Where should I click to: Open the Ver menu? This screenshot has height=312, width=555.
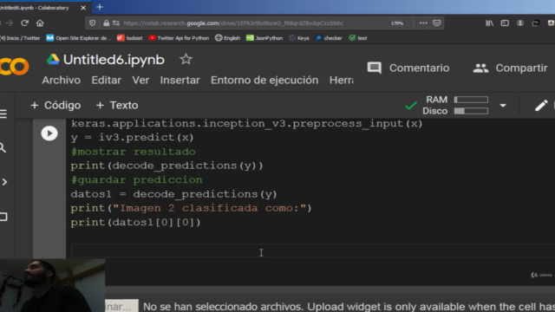pos(140,81)
